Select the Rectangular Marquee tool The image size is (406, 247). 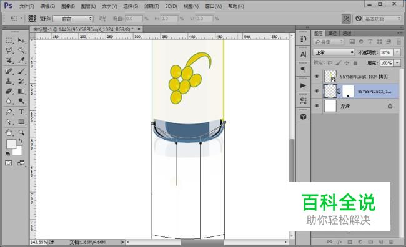(x=9, y=41)
